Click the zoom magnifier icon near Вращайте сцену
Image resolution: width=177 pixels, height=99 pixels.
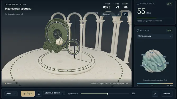point(22,14)
